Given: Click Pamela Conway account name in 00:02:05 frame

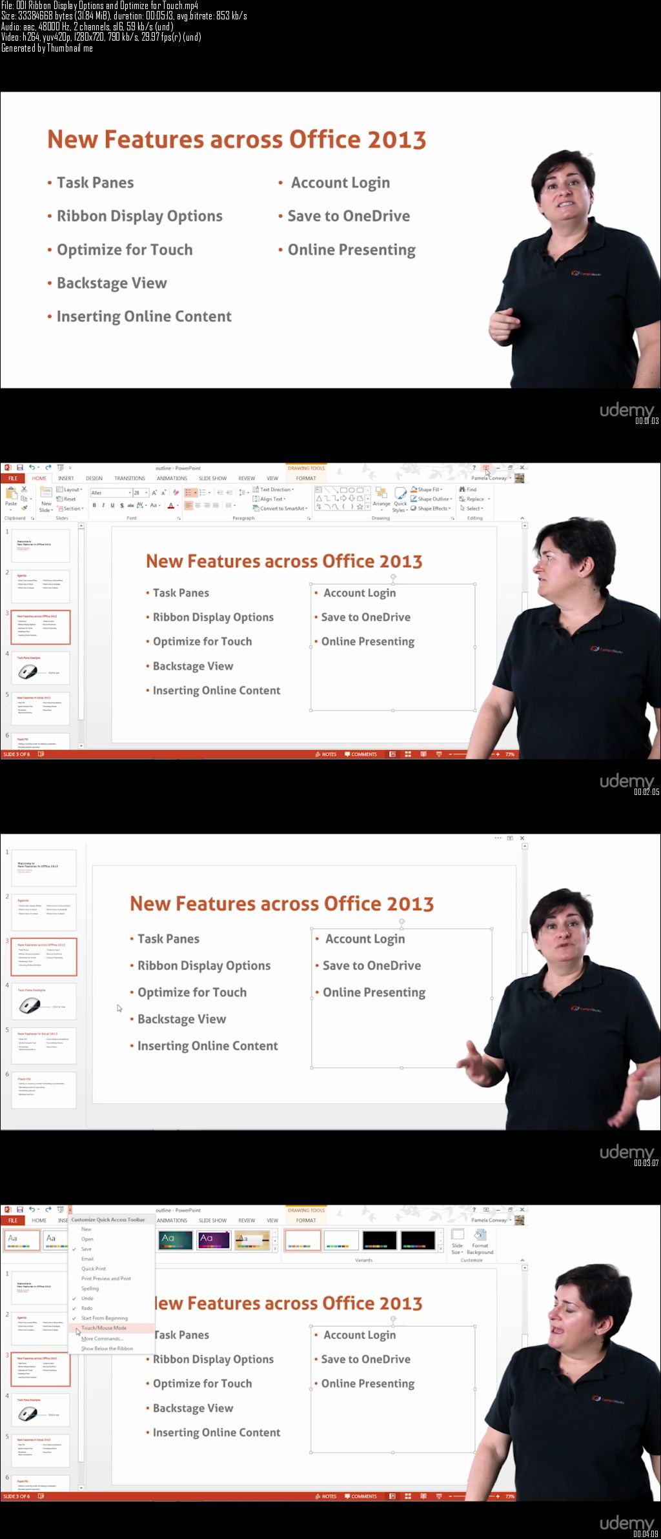Looking at the screenshot, I should coord(489,478).
